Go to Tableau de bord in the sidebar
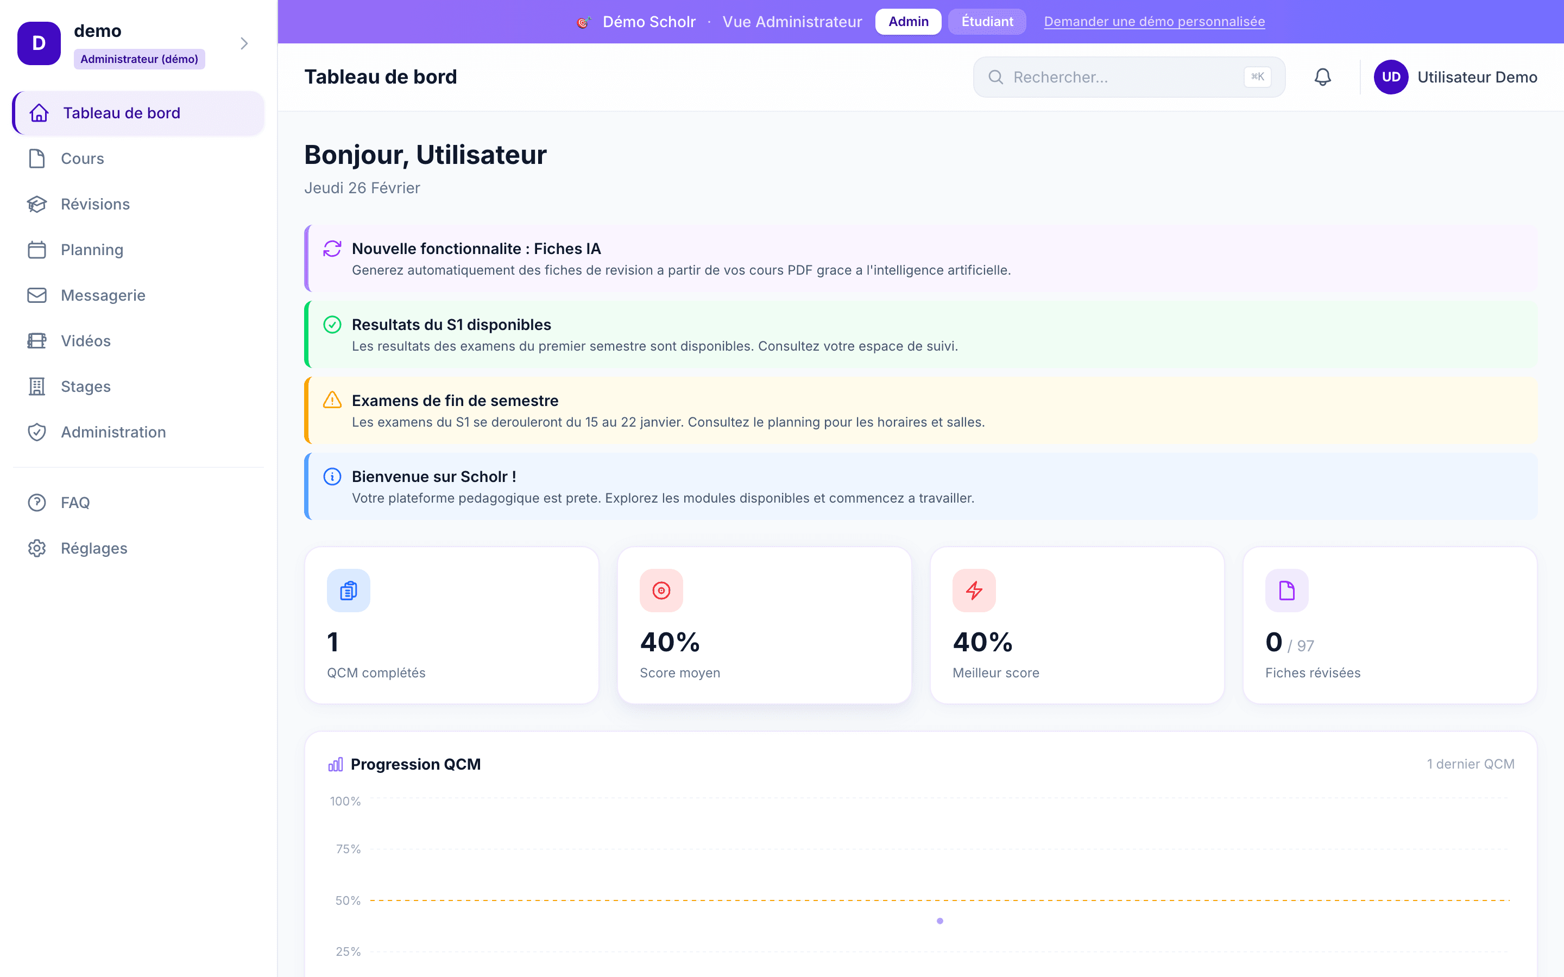1564x977 pixels. click(x=122, y=113)
